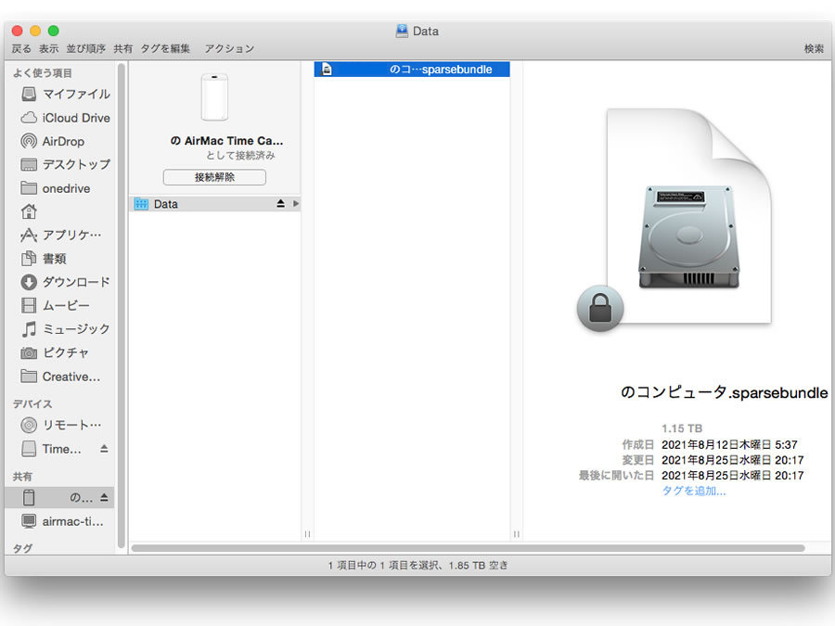835x626 pixels.
Task: Open 書類 folder in sidebar
Action: (x=44, y=259)
